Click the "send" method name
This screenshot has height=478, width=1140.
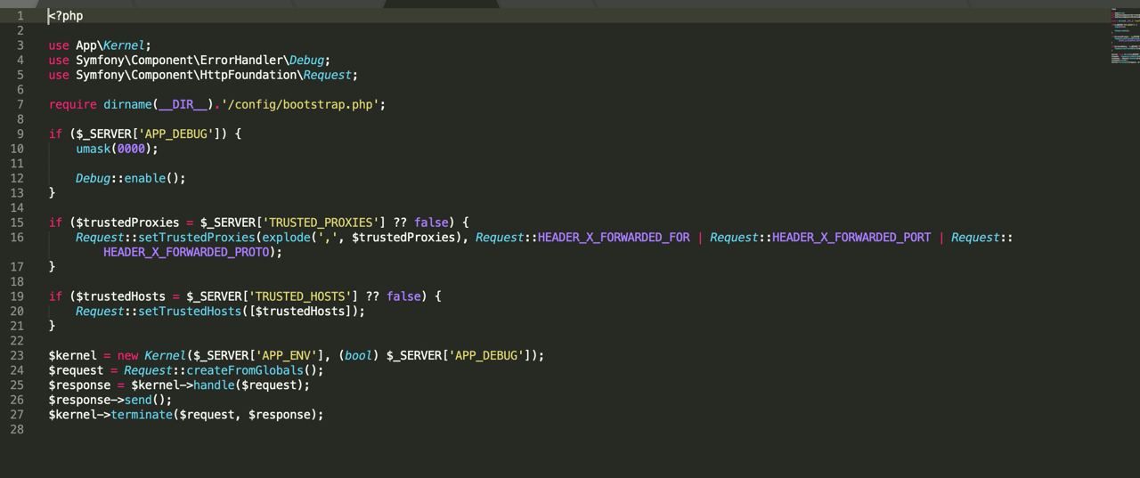click(x=138, y=400)
